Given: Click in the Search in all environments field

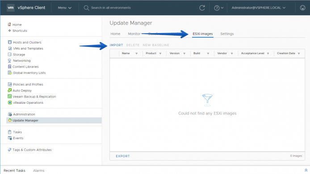Looking at the screenshot, I should click(x=111, y=8).
